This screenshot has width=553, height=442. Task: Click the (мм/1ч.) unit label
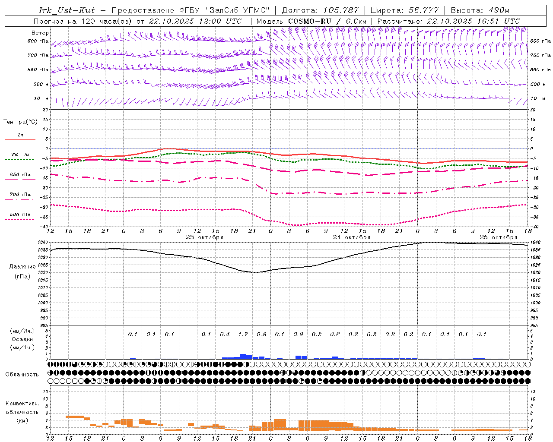(22, 347)
